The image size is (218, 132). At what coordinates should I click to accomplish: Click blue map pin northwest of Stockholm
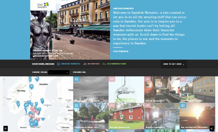point(42,101)
